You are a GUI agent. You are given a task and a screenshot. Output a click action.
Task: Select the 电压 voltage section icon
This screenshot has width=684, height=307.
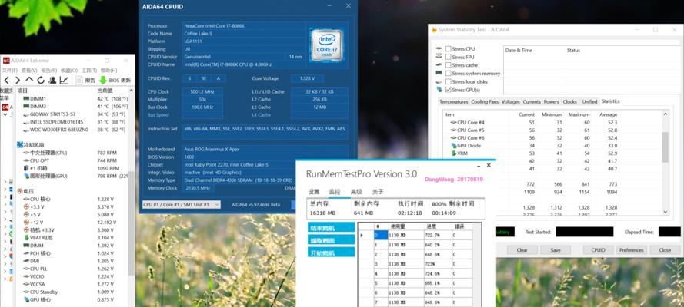point(20,191)
